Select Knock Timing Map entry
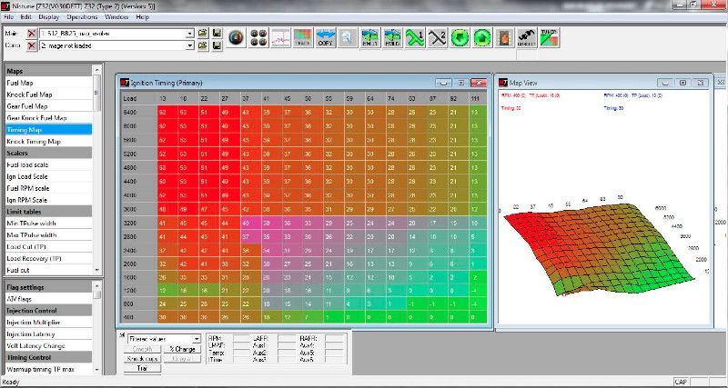The image size is (728, 388). coord(48,142)
